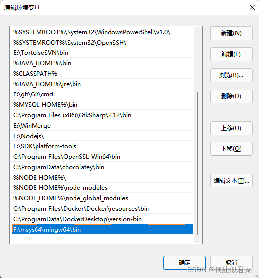Image resolution: width=259 pixels, height=278 pixels.
Task: Click the list's vertical scrollbar thumb
Action: (x=198, y=163)
